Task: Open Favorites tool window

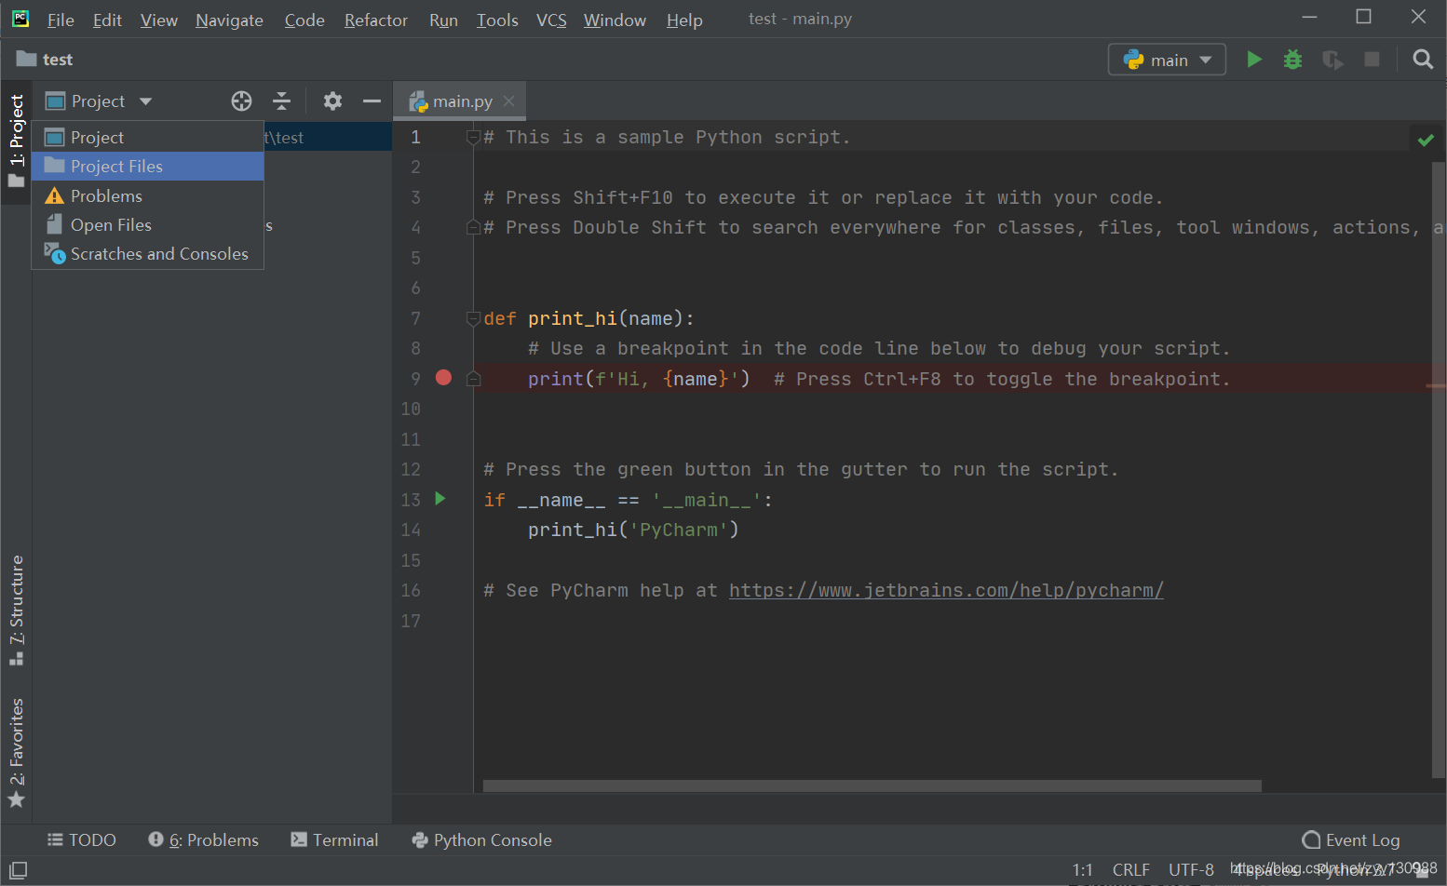Action: (x=17, y=753)
